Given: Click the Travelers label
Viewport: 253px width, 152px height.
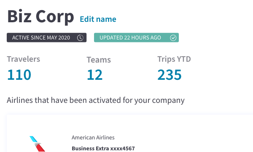Looking at the screenshot, I should tap(23, 59).
